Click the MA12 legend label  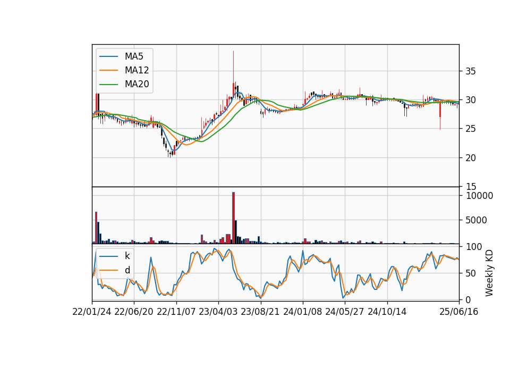(x=137, y=70)
